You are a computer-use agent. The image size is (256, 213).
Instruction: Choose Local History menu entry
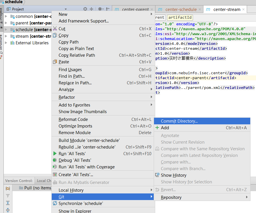[x=103, y=190]
